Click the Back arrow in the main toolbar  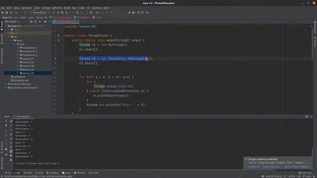(16, 12)
